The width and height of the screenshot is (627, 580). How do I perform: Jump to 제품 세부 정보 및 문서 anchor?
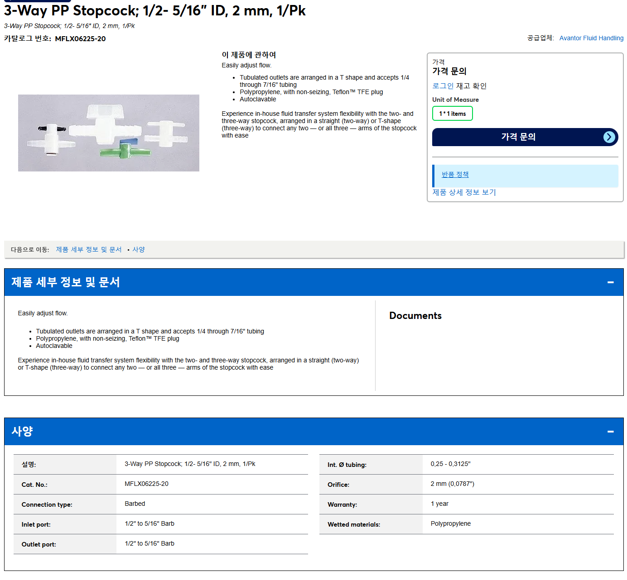click(89, 250)
